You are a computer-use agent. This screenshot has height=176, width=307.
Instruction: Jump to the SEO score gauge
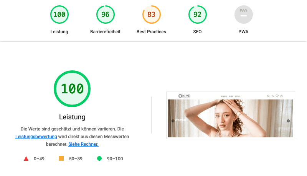point(197,15)
